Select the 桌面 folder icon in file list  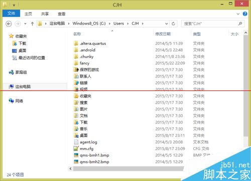pyautogui.click(x=76, y=135)
